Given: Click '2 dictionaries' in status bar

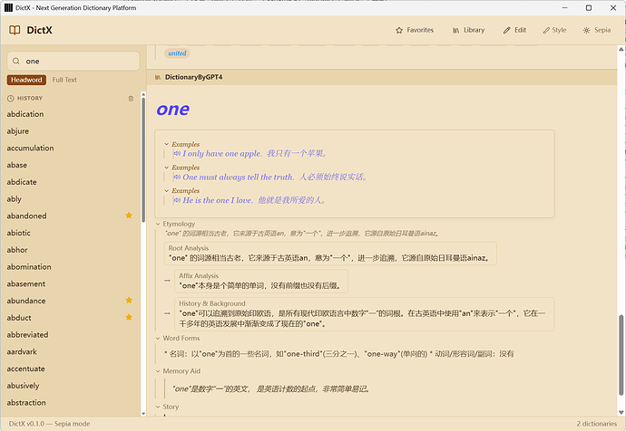Looking at the screenshot, I should pyautogui.click(x=596, y=424).
